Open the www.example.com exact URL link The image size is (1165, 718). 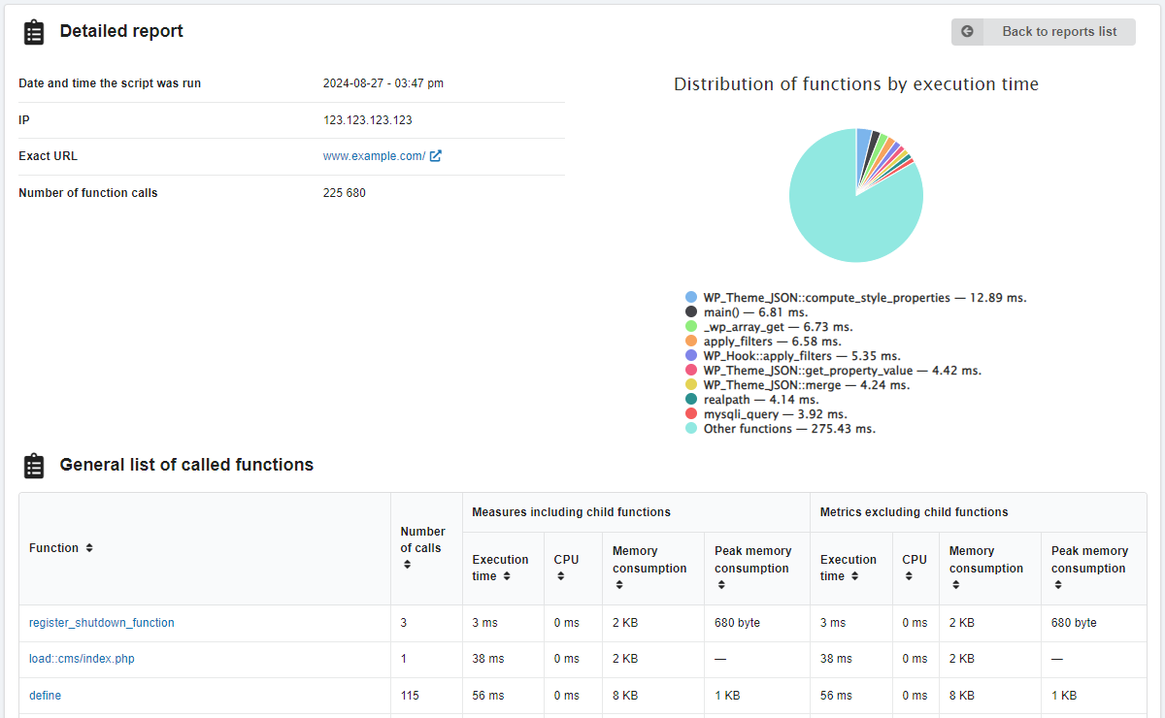coord(374,156)
